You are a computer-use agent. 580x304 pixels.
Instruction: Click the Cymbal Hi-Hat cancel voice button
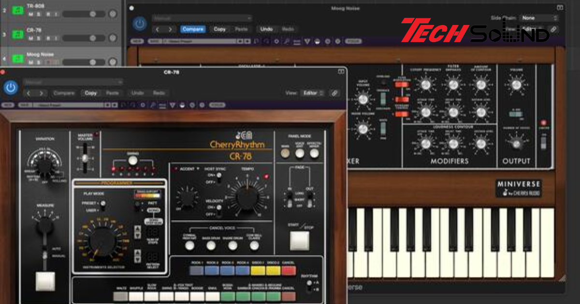click(189, 245)
